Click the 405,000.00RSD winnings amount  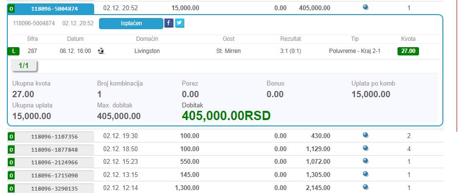point(226,116)
